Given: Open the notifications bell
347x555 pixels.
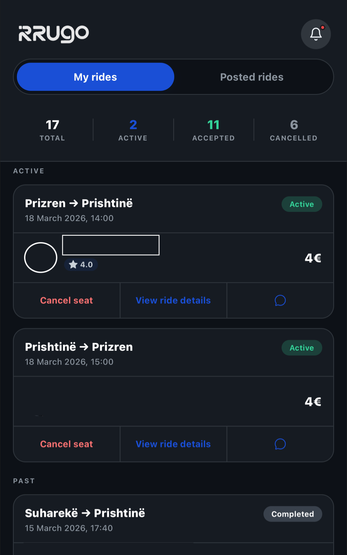Looking at the screenshot, I should [x=316, y=34].
